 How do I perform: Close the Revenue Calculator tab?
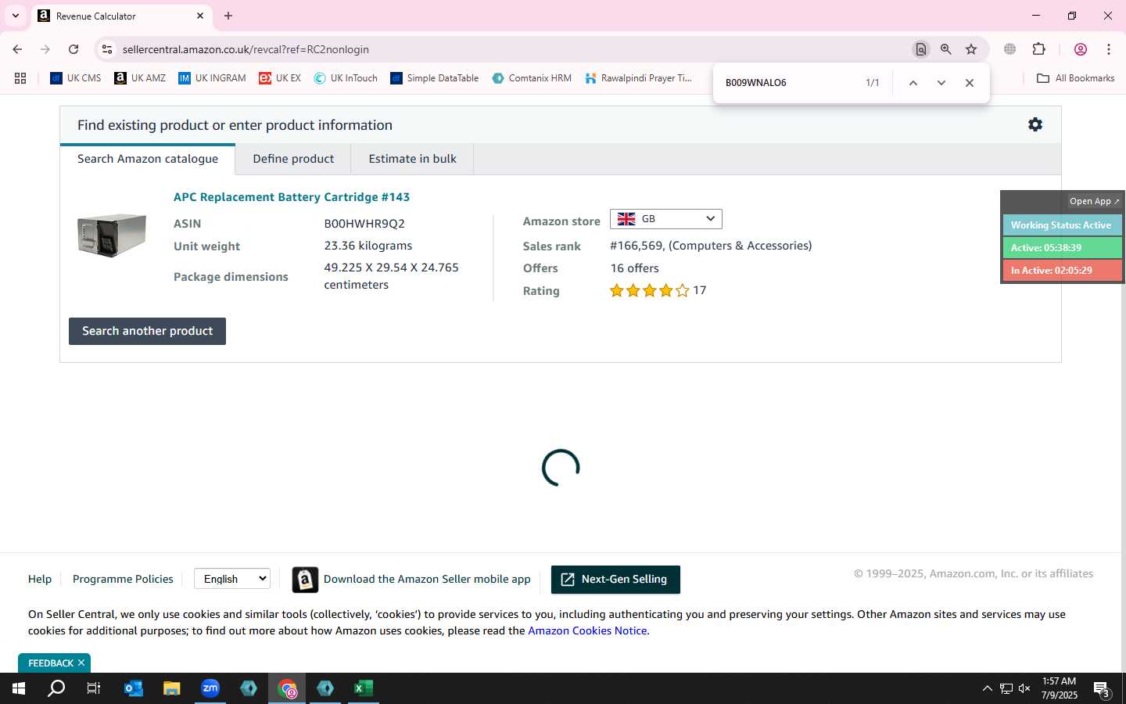200,16
